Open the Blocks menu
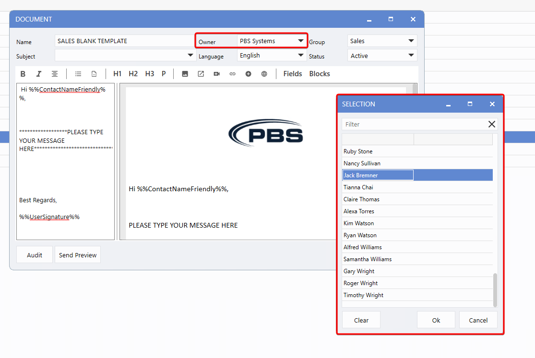Screen dimensions: 535x358 click(x=320, y=74)
